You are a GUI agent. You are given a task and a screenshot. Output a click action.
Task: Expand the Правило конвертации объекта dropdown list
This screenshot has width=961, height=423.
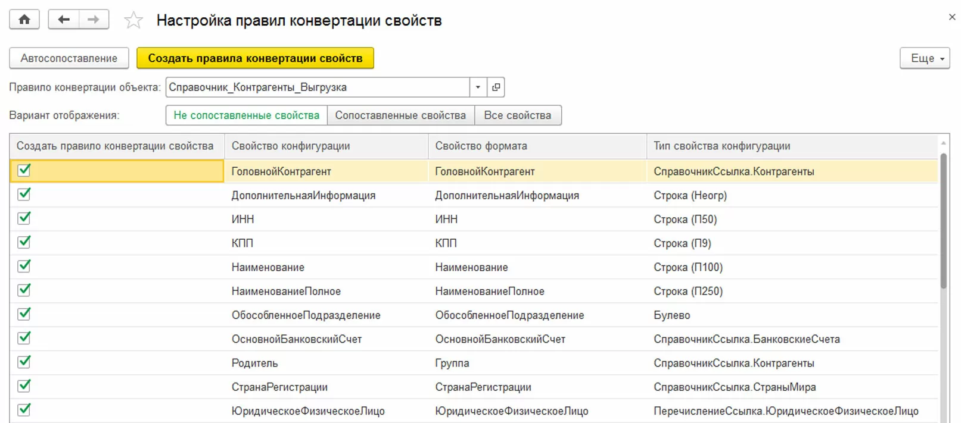click(478, 87)
